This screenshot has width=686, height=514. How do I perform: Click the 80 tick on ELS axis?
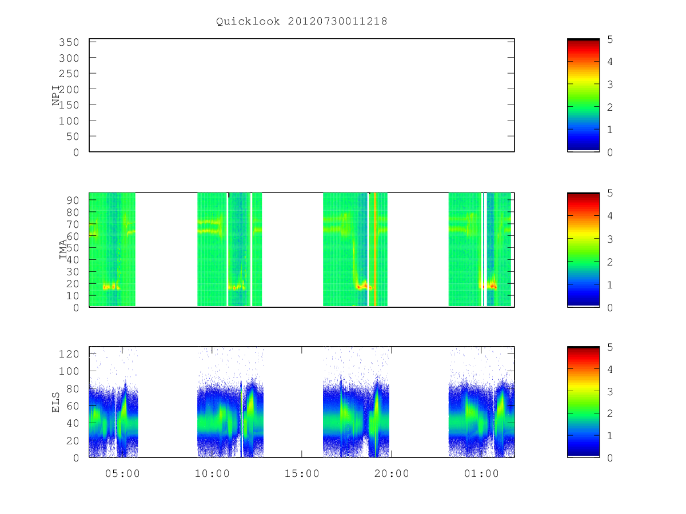click(73, 388)
